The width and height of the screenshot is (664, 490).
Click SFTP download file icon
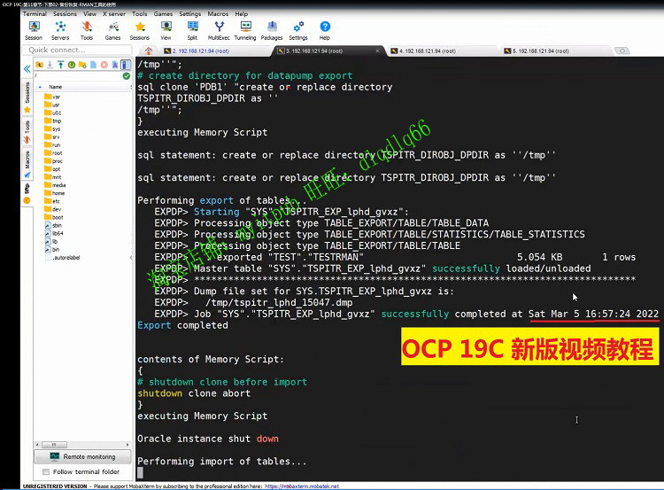50,65
